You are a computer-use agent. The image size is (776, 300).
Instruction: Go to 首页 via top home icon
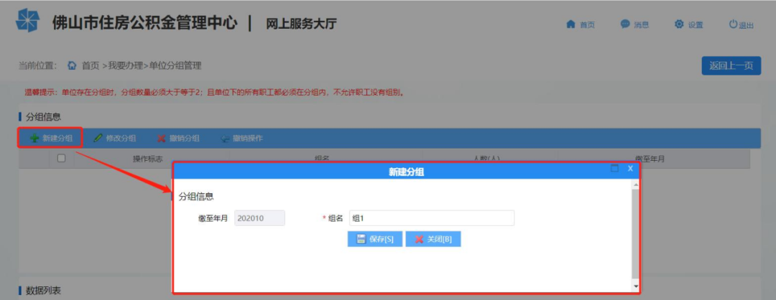pos(571,24)
